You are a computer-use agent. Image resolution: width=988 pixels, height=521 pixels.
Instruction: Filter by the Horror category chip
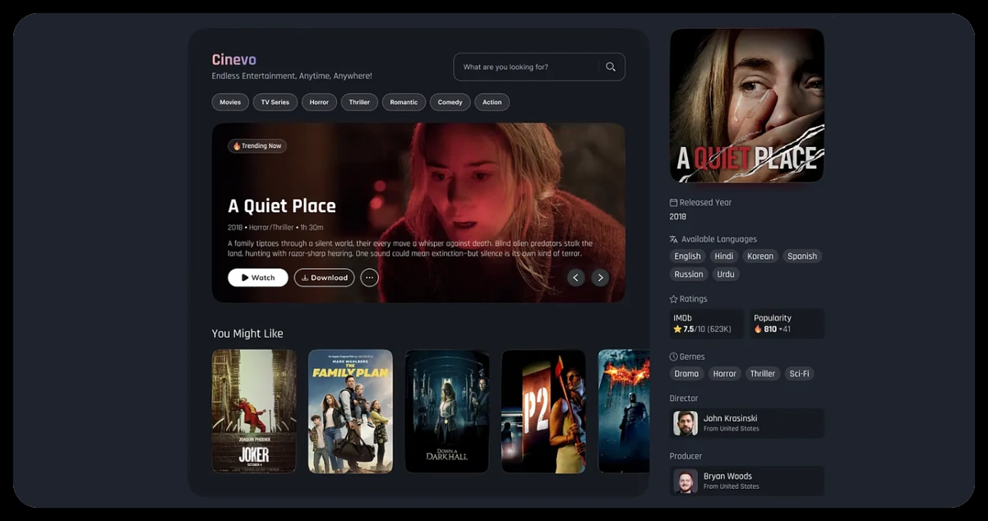(x=319, y=103)
